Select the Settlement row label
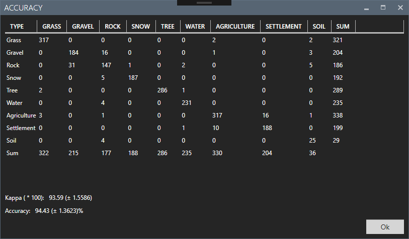The image size is (409, 239). (x=21, y=128)
